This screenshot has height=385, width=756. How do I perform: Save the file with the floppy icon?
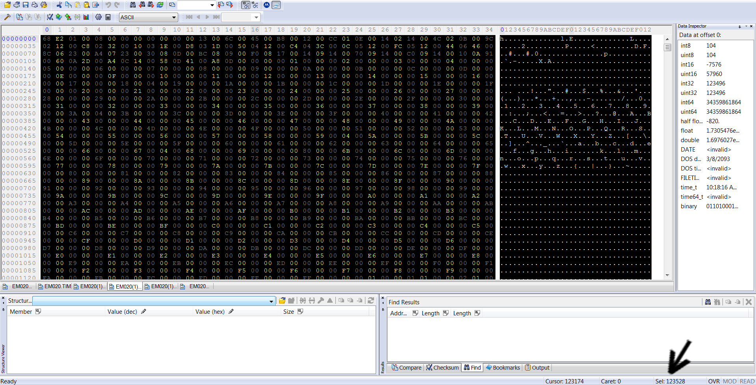point(26,5)
